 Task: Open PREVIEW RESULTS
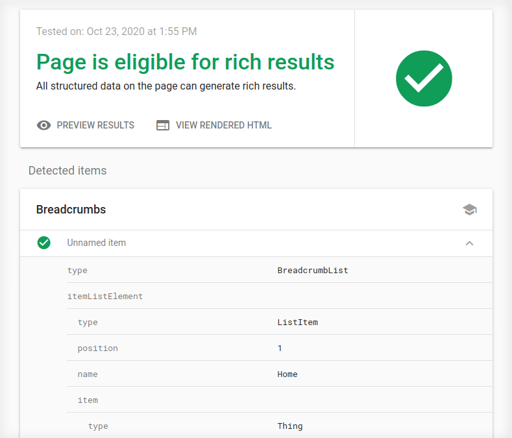point(95,125)
